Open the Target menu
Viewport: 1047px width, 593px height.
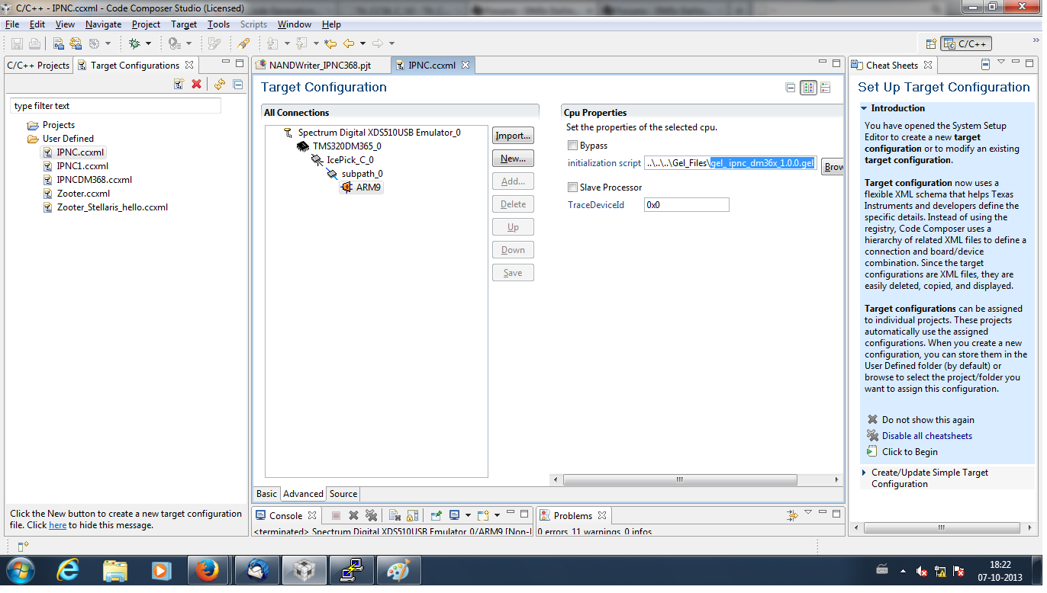(x=184, y=24)
